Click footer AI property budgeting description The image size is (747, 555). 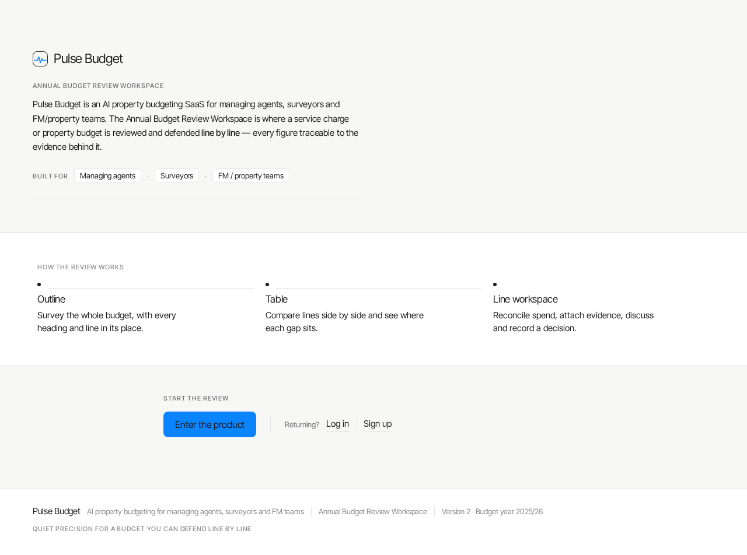pyautogui.click(x=196, y=511)
